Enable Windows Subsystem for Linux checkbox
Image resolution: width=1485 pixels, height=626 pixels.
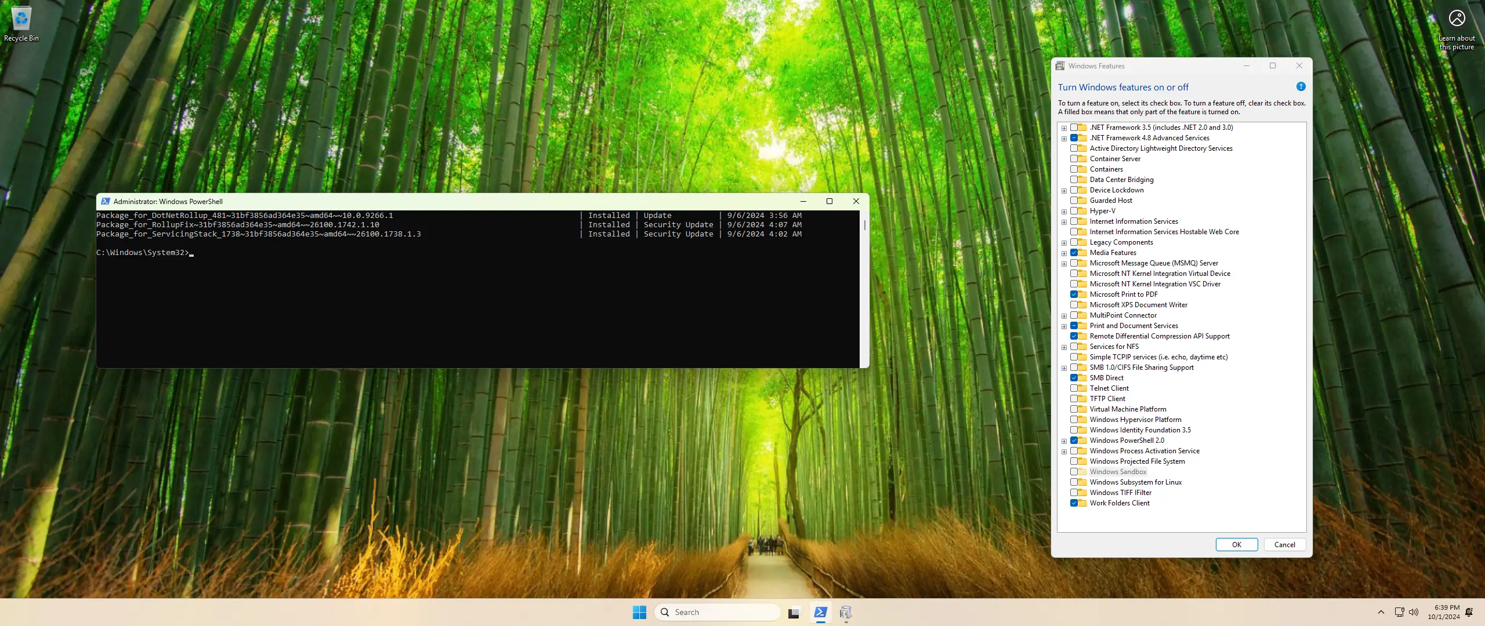[x=1074, y=482]
